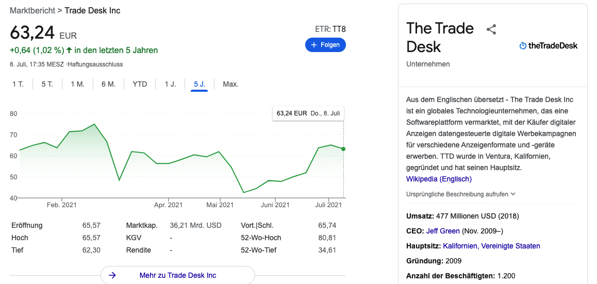Viewport: 597px width, 284px height.
Task: Select the 1 M. time range tab
Action: (78, 84)
